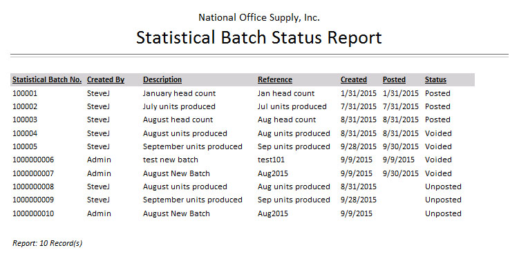Click the Statistical Batch Status Report title
Screen dimensions: 519x268
pyautogui.click(x=259, y=37)
